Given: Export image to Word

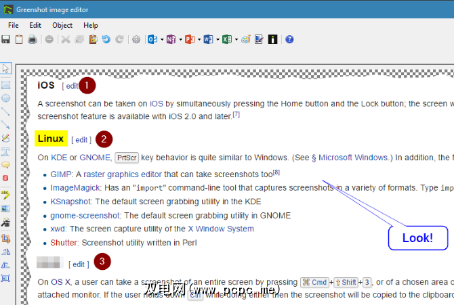Looking at the screenshot, I should coord(208,39).
